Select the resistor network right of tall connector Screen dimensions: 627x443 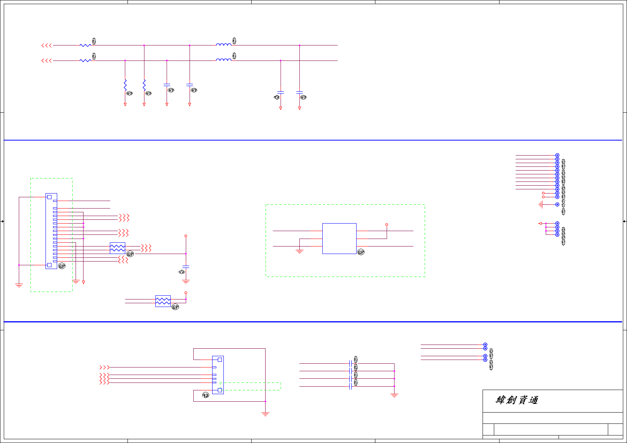(117, 248)
